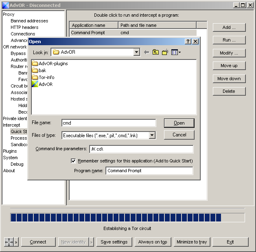Click the Move up button
Viewport: 256px width, 252px height.
pos(229,66)
